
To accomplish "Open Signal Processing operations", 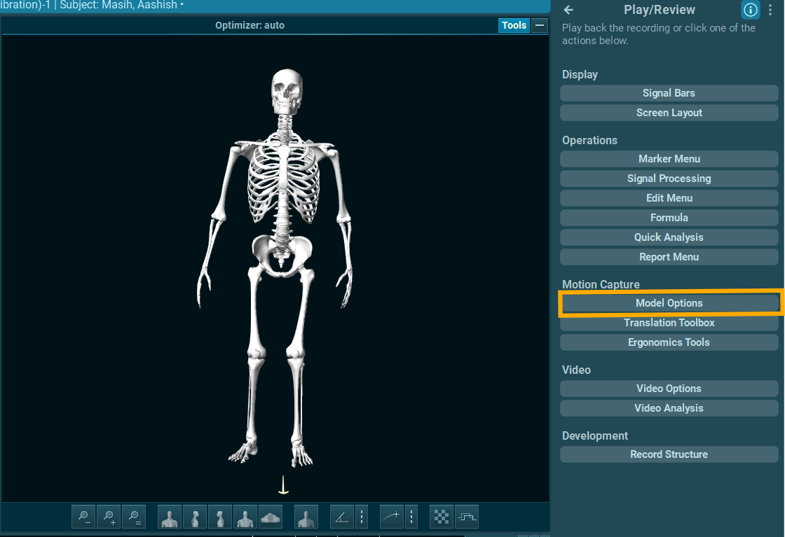I will tap(669, 179).
